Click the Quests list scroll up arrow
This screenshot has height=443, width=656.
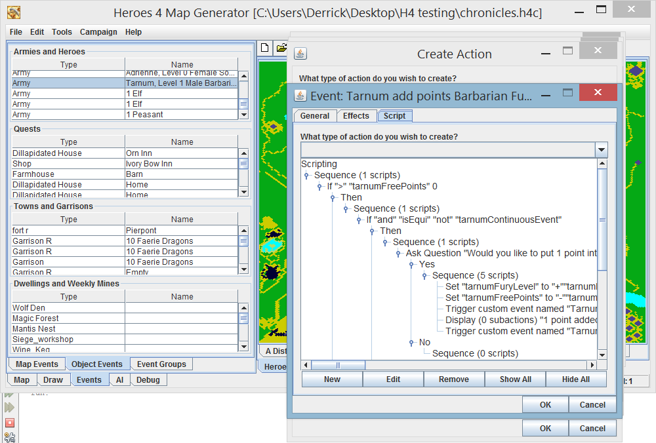click(x=244, y=153)
